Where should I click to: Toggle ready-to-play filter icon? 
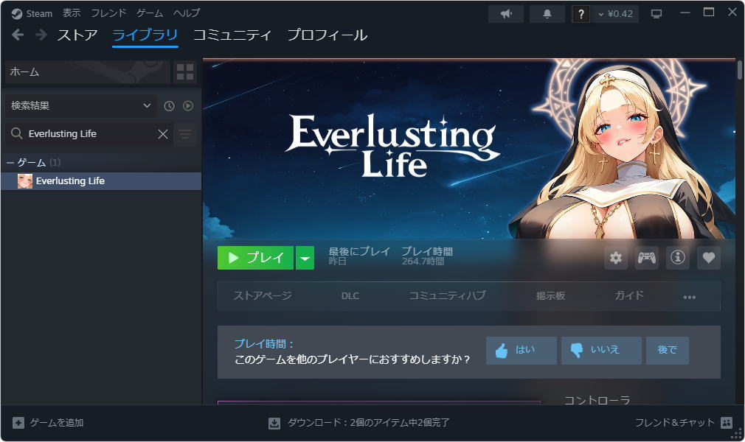[188, 106]
